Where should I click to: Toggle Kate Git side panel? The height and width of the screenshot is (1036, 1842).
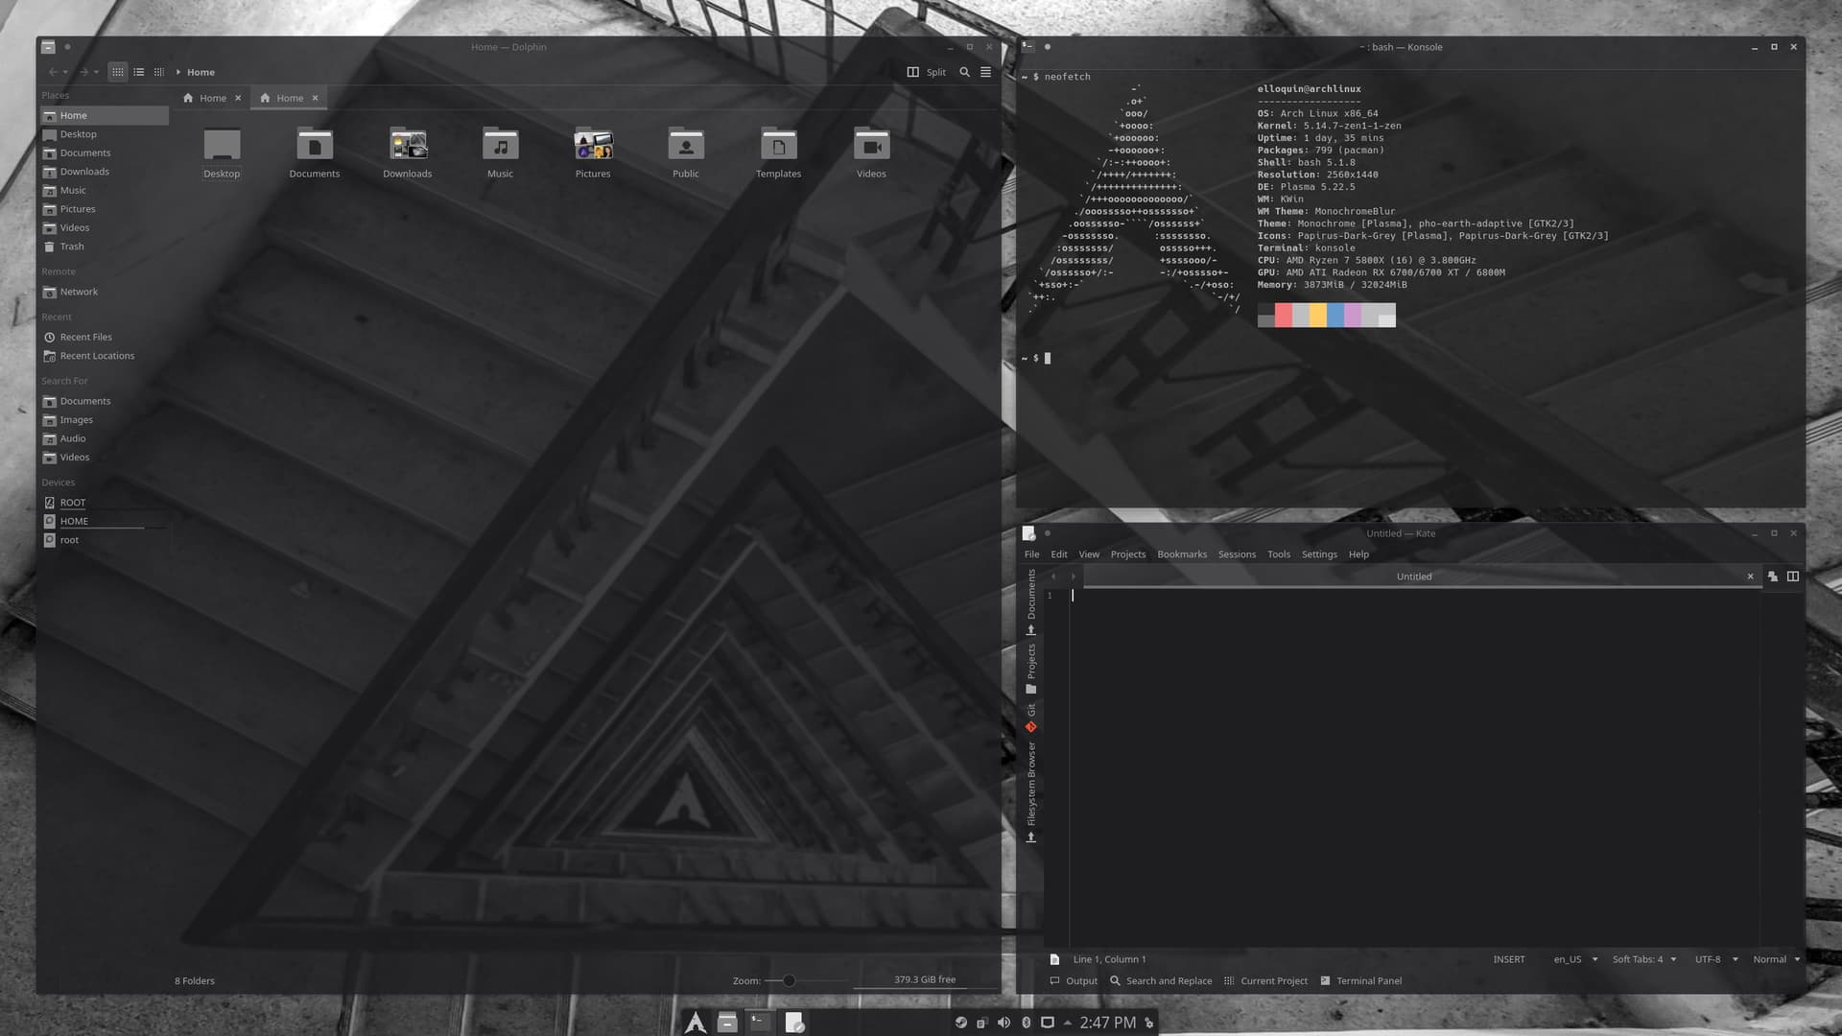click(1031, 718)
